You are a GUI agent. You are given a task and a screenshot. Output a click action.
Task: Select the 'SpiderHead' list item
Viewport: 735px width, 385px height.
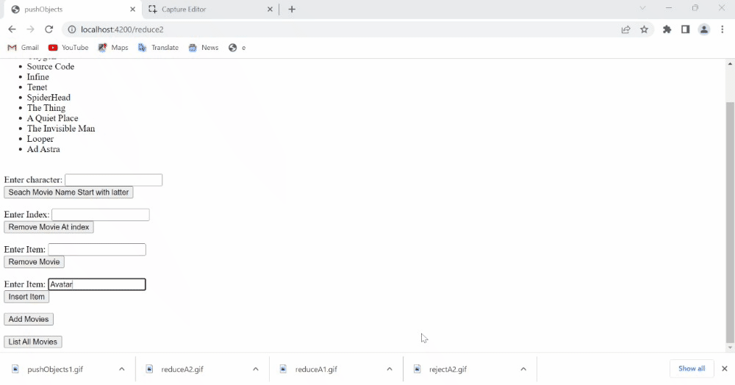coord(49,98)
